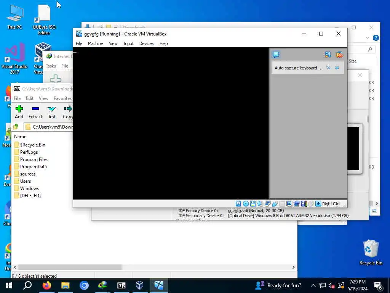Viewport: 390px width, 293px height.
Task: Show hidden system tray icons
Action: [313, 285]
